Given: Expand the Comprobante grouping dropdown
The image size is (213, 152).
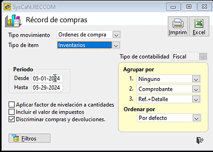Looking at the screenshot, I should click(x=196, y=89).
